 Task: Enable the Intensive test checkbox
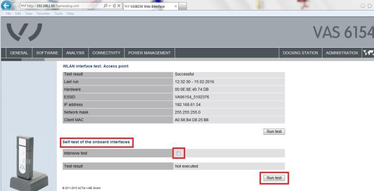pyautogui.click(x=178, y=153)
